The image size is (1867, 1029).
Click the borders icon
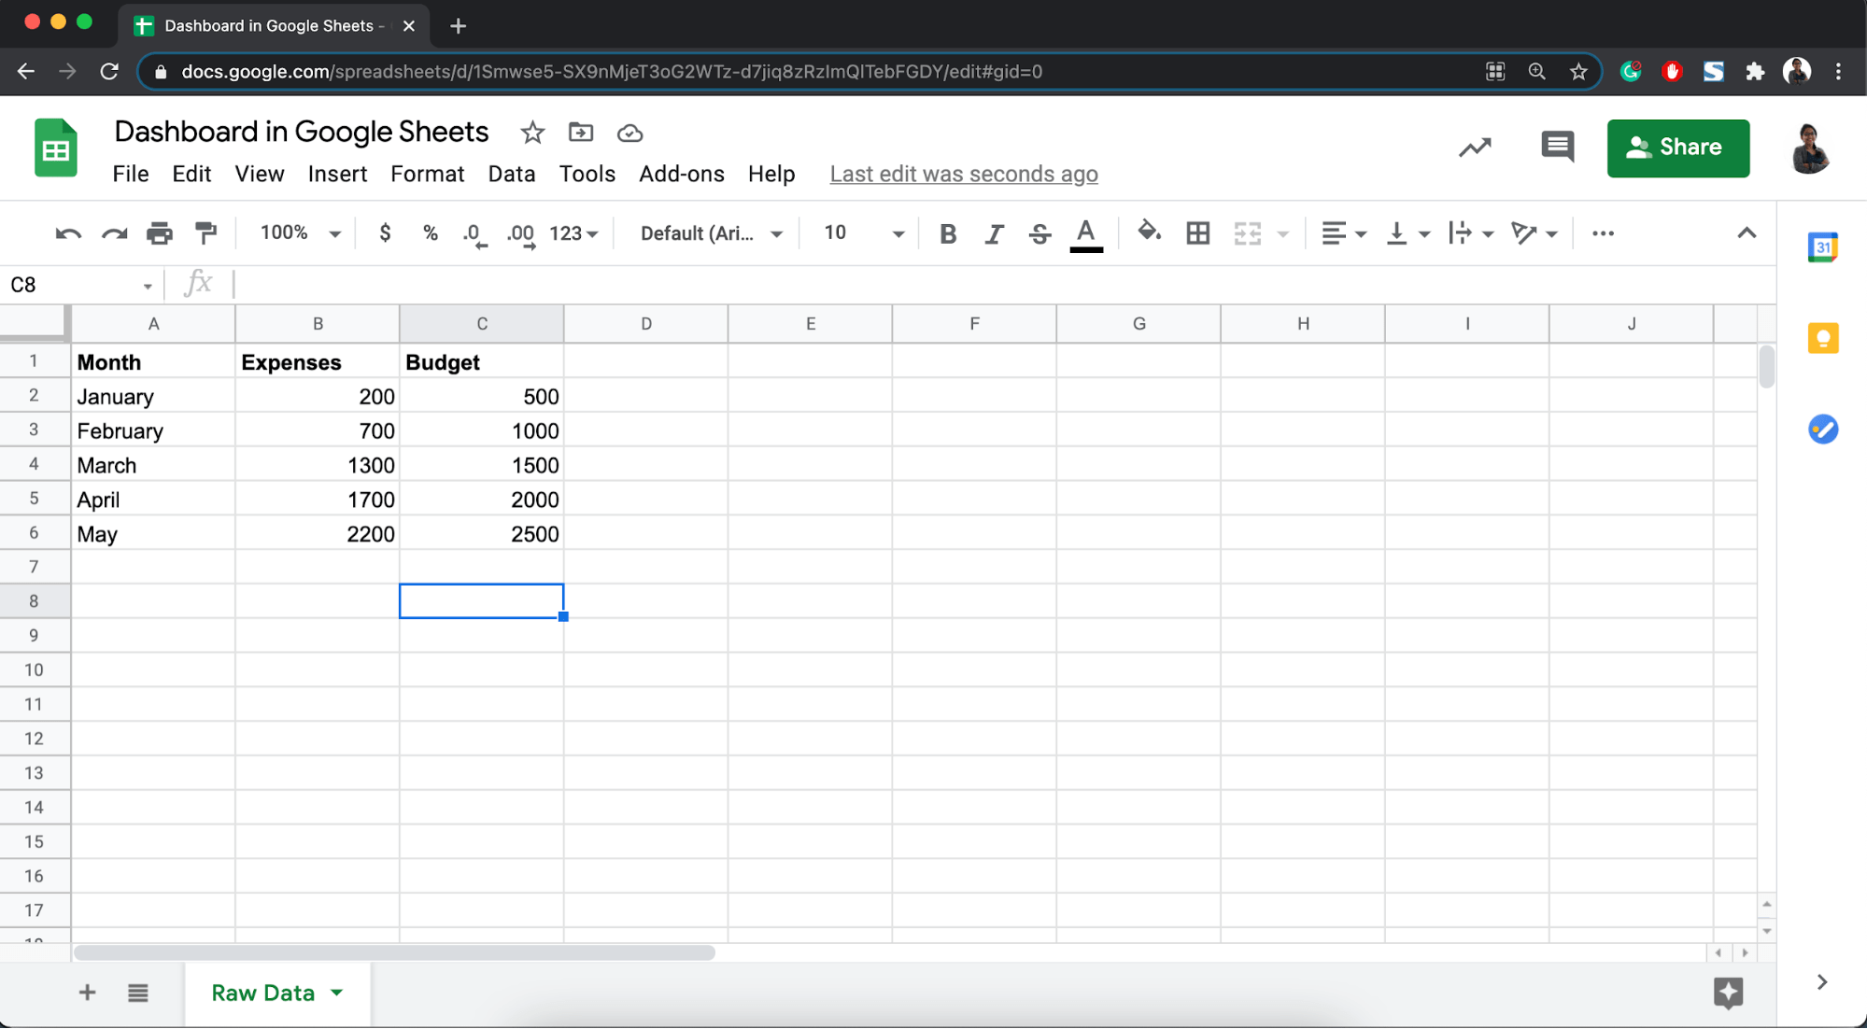click(x=1197, y=233)
